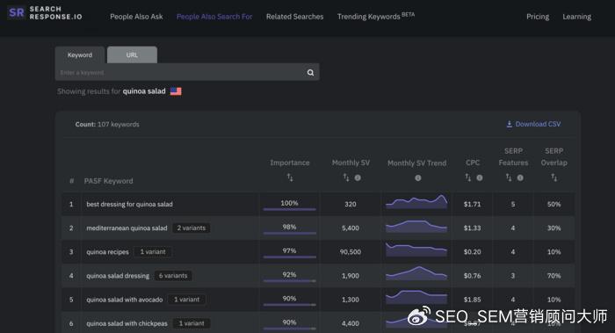Open Related Searches page
This screenshot has height=333, width=615.
(x=294, y=17)
